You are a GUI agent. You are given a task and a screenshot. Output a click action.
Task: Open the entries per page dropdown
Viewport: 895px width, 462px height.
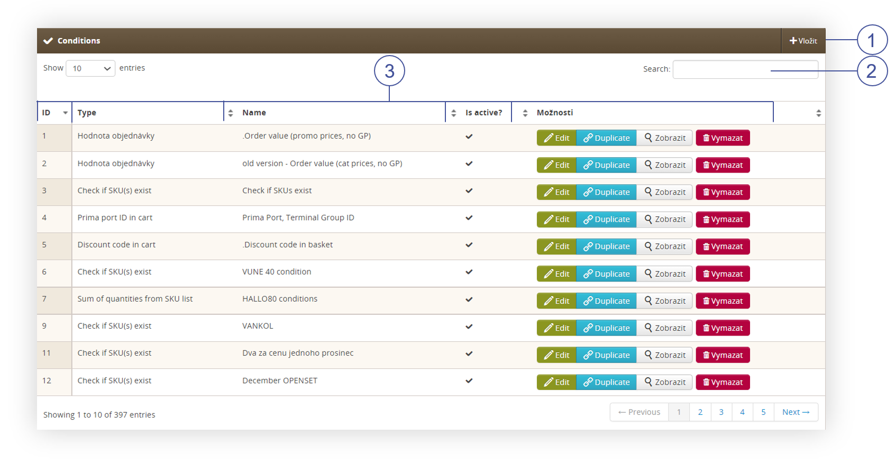coord(90,68)
